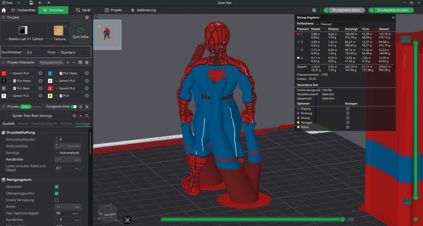Toggle the Reinigungsturm Aktivieren checkbox
The height and width of the screenshot is (226, 423).
coord(56,187)
